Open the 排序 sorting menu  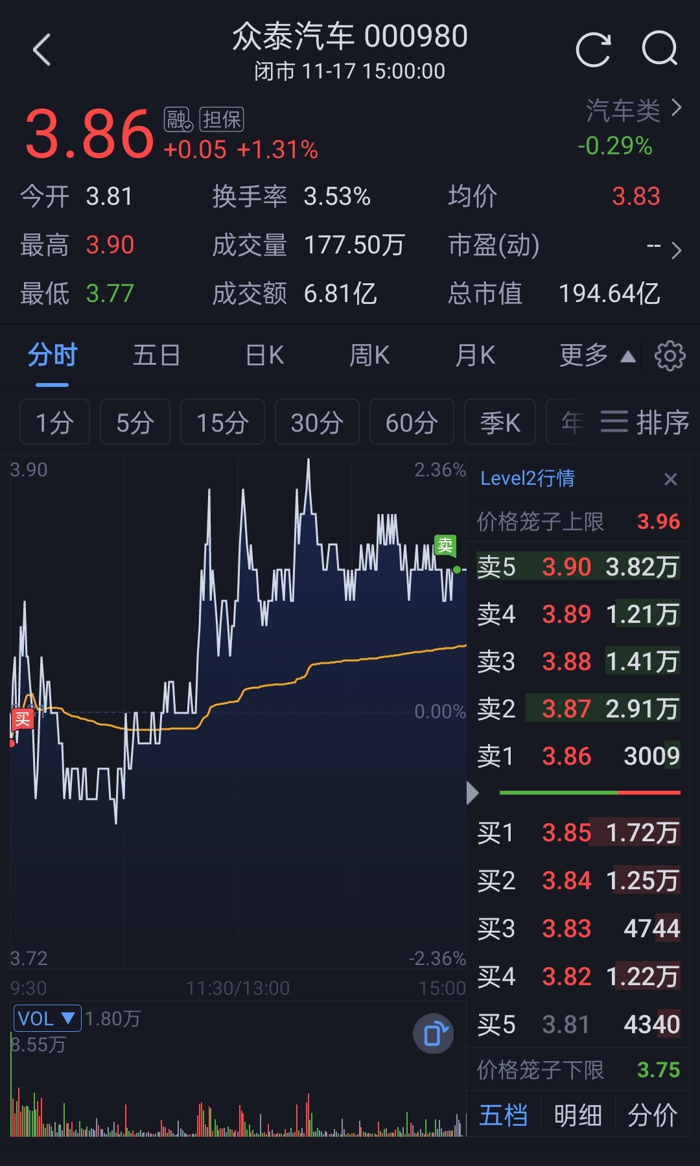point(644,422)
